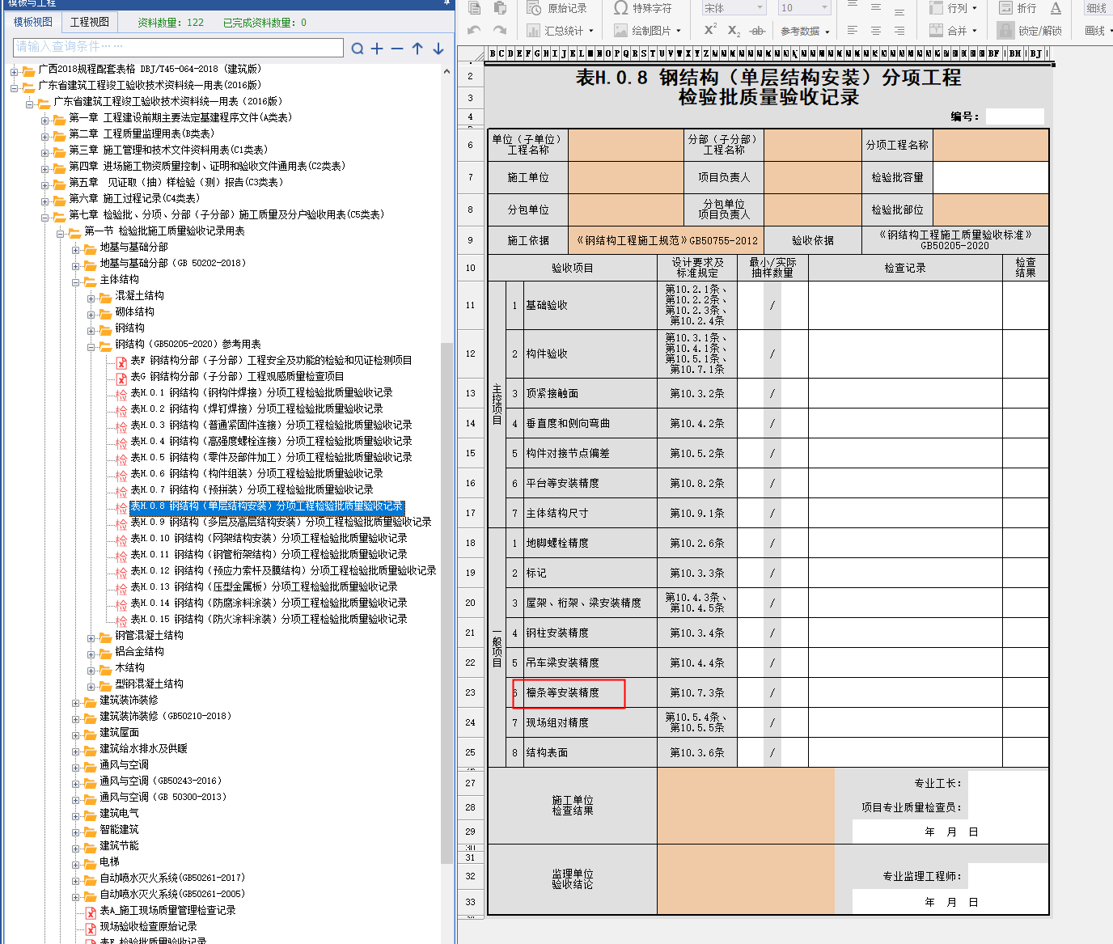Screen dimensions: 1113x944
Task: Select 电梯 folder in tree
Action: click(x=109, y=861)
